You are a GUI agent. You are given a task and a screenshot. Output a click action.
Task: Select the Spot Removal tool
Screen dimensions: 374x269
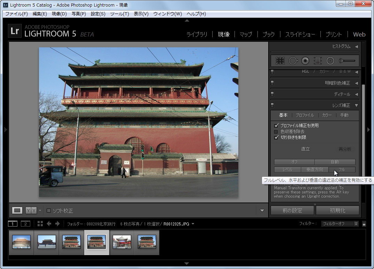tap(293, 61)
